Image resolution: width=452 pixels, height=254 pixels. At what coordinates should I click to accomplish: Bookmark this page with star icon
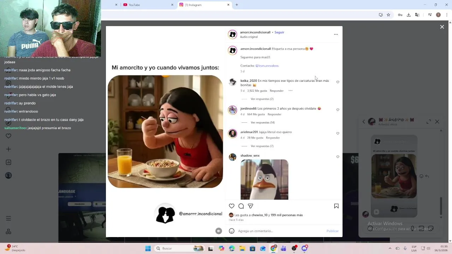[x=388, y=15]
